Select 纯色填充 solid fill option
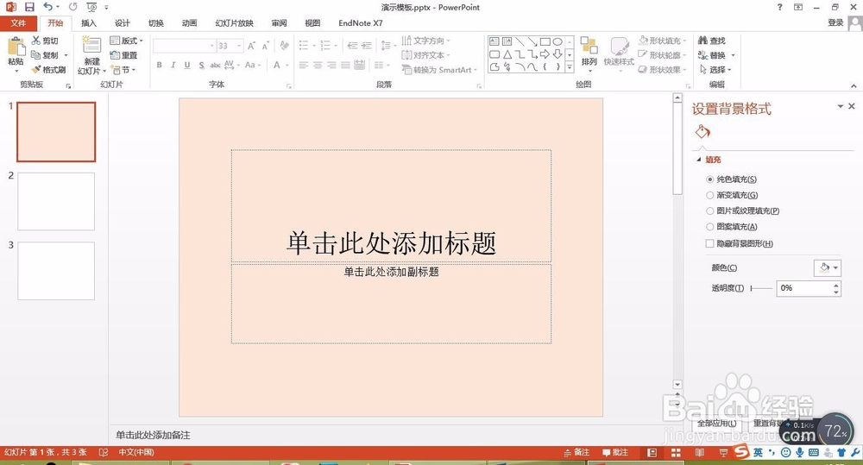The image size is (863, 465). coord(731,179)
